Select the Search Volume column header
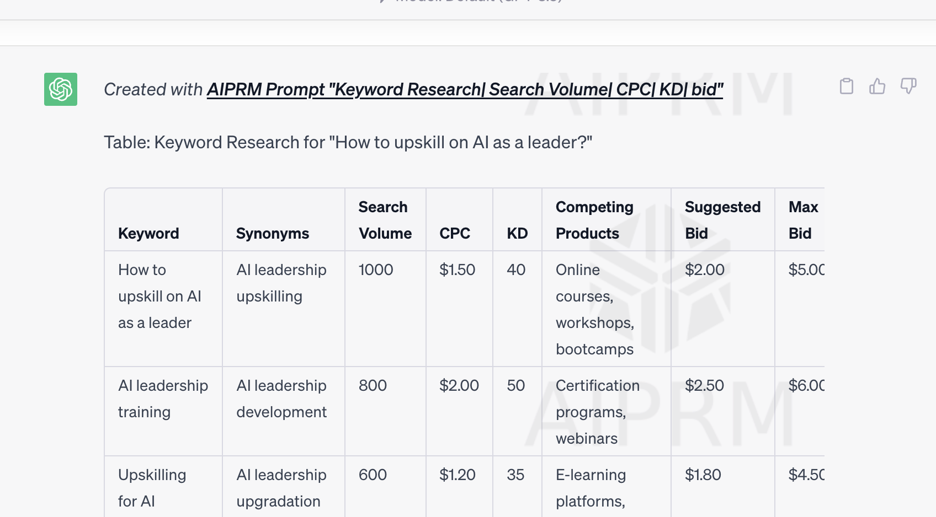The width and height of the screenshot is (936, 517). coord(385,220)
